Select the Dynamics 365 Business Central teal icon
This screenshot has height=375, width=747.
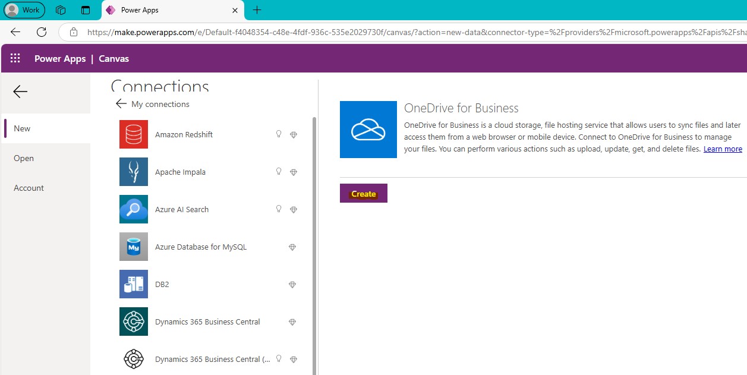coord(134,322)
